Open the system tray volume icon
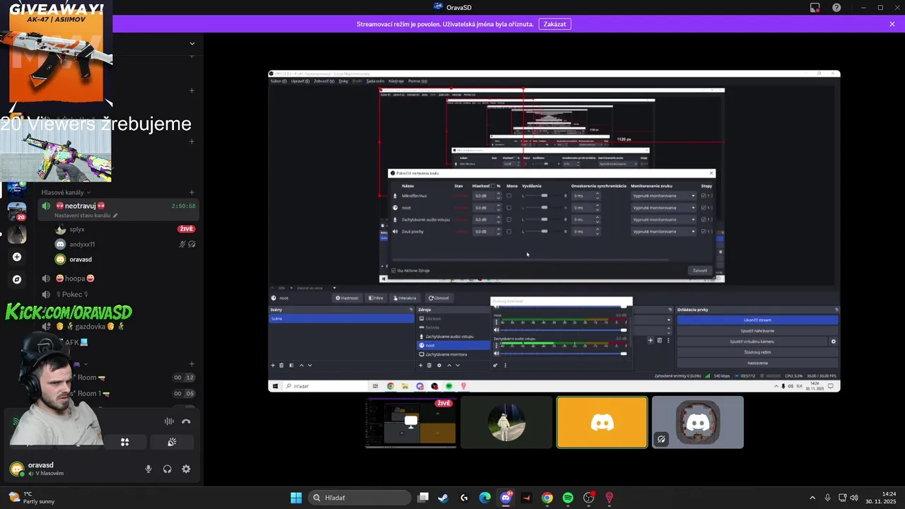Screen dimensions: 905x509 [x=854, y=498]
